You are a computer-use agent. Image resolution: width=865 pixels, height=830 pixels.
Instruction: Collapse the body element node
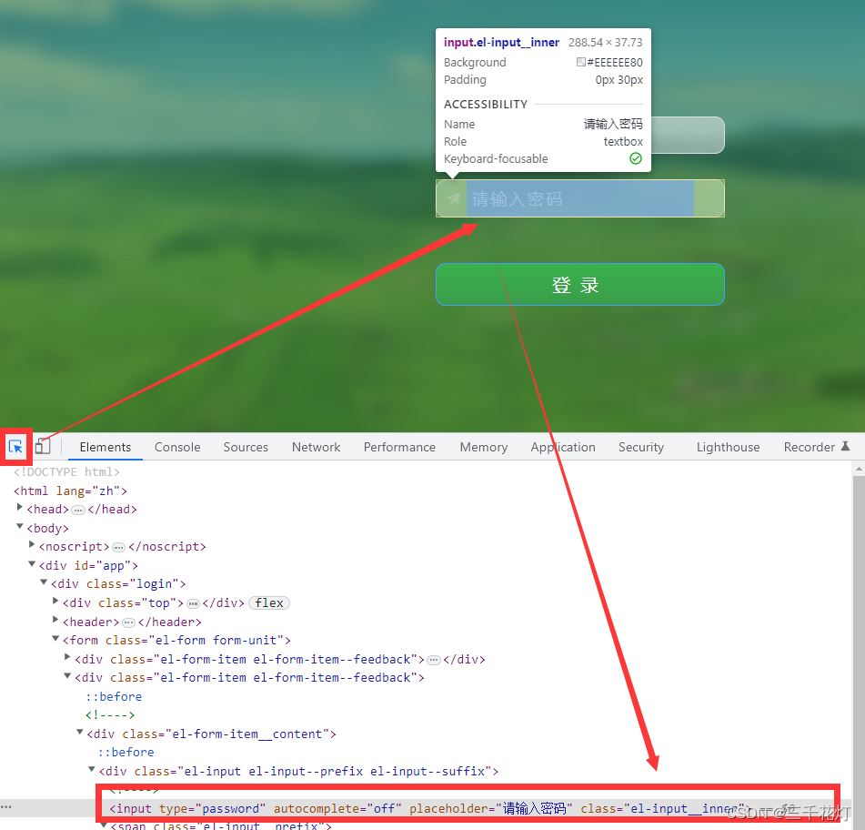[x=21, y=527]
